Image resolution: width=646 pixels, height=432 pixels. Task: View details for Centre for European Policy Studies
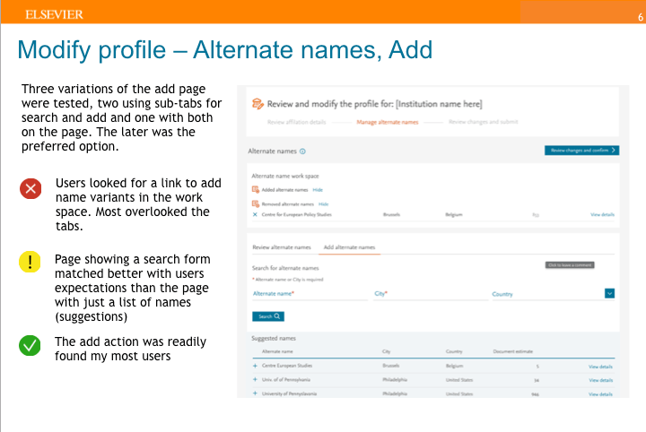click(x=602, y=215)
